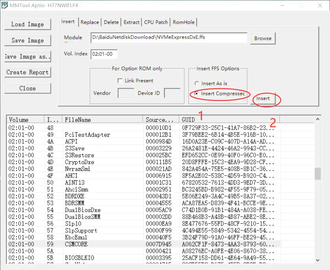This screenshot has height=270, width=330.
Task: Click the Vendor ID input box
Action: coord(125,93)
